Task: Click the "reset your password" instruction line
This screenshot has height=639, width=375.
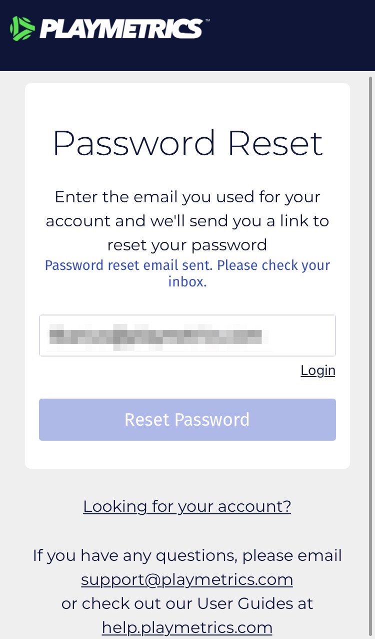Action: pos(187,245)
